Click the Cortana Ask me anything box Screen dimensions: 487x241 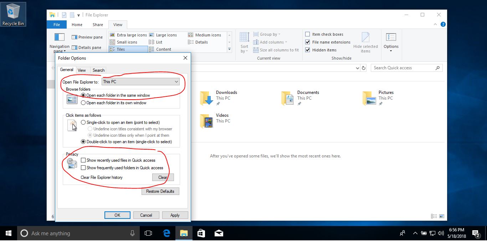tap(78, 233)
